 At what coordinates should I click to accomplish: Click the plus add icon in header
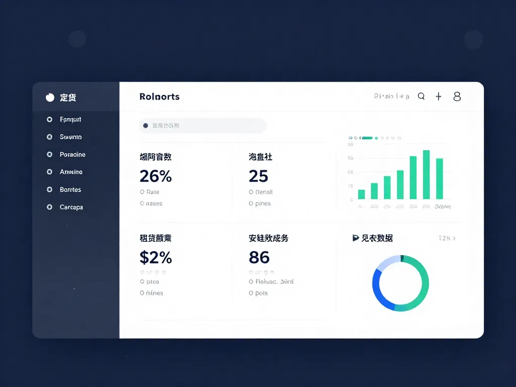(x=438, y=96)
